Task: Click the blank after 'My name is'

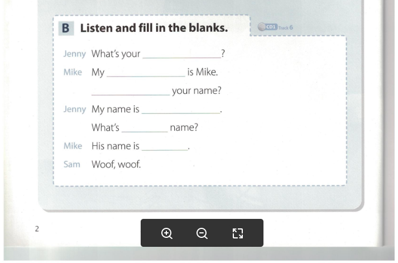Action: pos(181,109)
